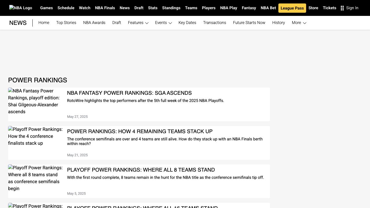Image resolution: width=370 pixels, height=208 pixels.
Task: Open the Key Dates section
Action: pos(187,23)
